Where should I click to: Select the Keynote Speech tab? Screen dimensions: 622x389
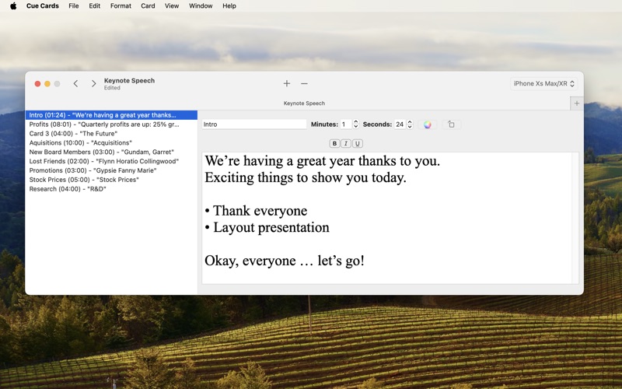point(304,103)
